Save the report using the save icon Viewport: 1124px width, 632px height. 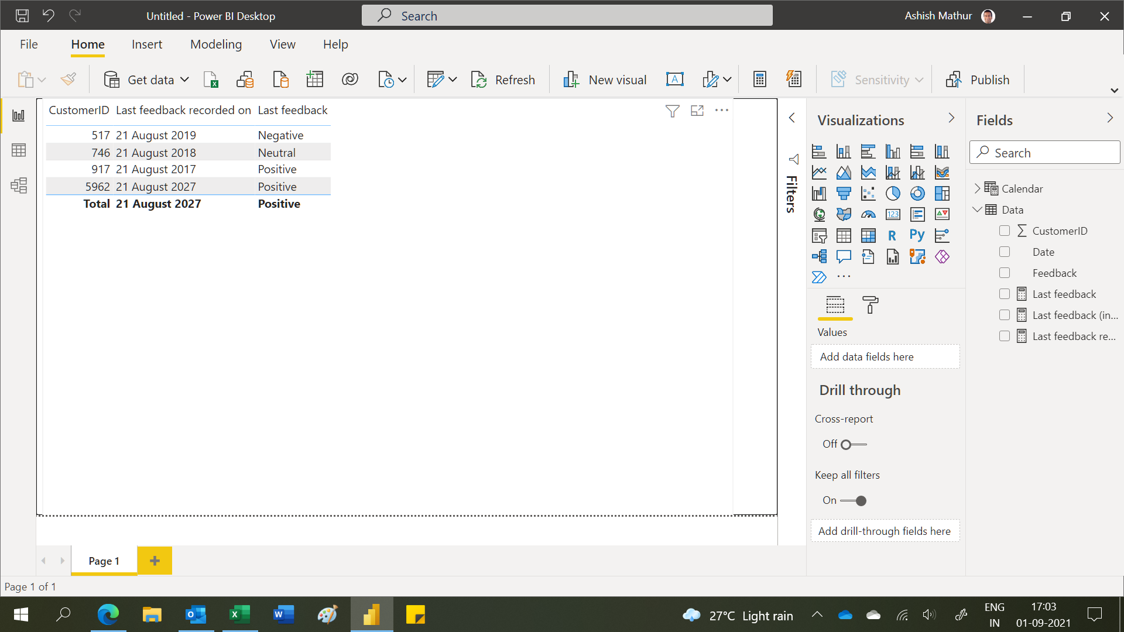click(x=22, y=16)
